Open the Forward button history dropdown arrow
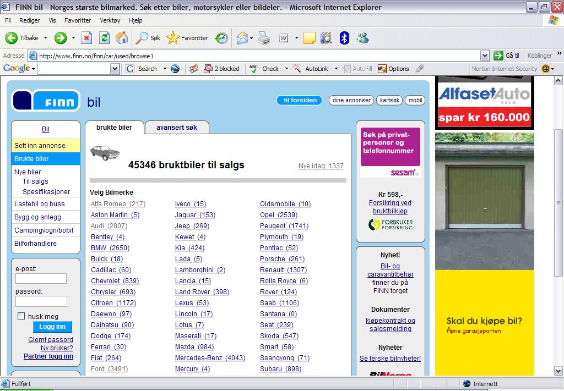This screenshot has width=564, height=391. (x=73, y=38)
